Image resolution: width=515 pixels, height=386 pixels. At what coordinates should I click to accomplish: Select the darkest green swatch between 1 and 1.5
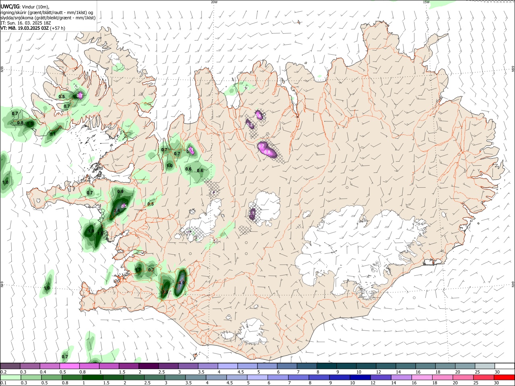coord(93,377)
